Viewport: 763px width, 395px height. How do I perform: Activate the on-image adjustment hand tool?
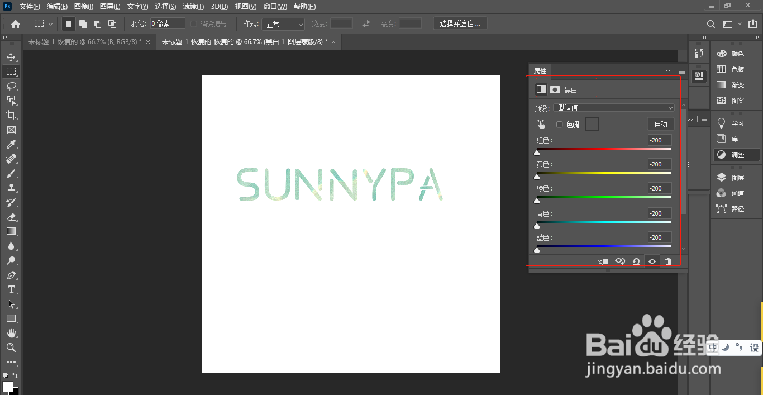[541, 124]
